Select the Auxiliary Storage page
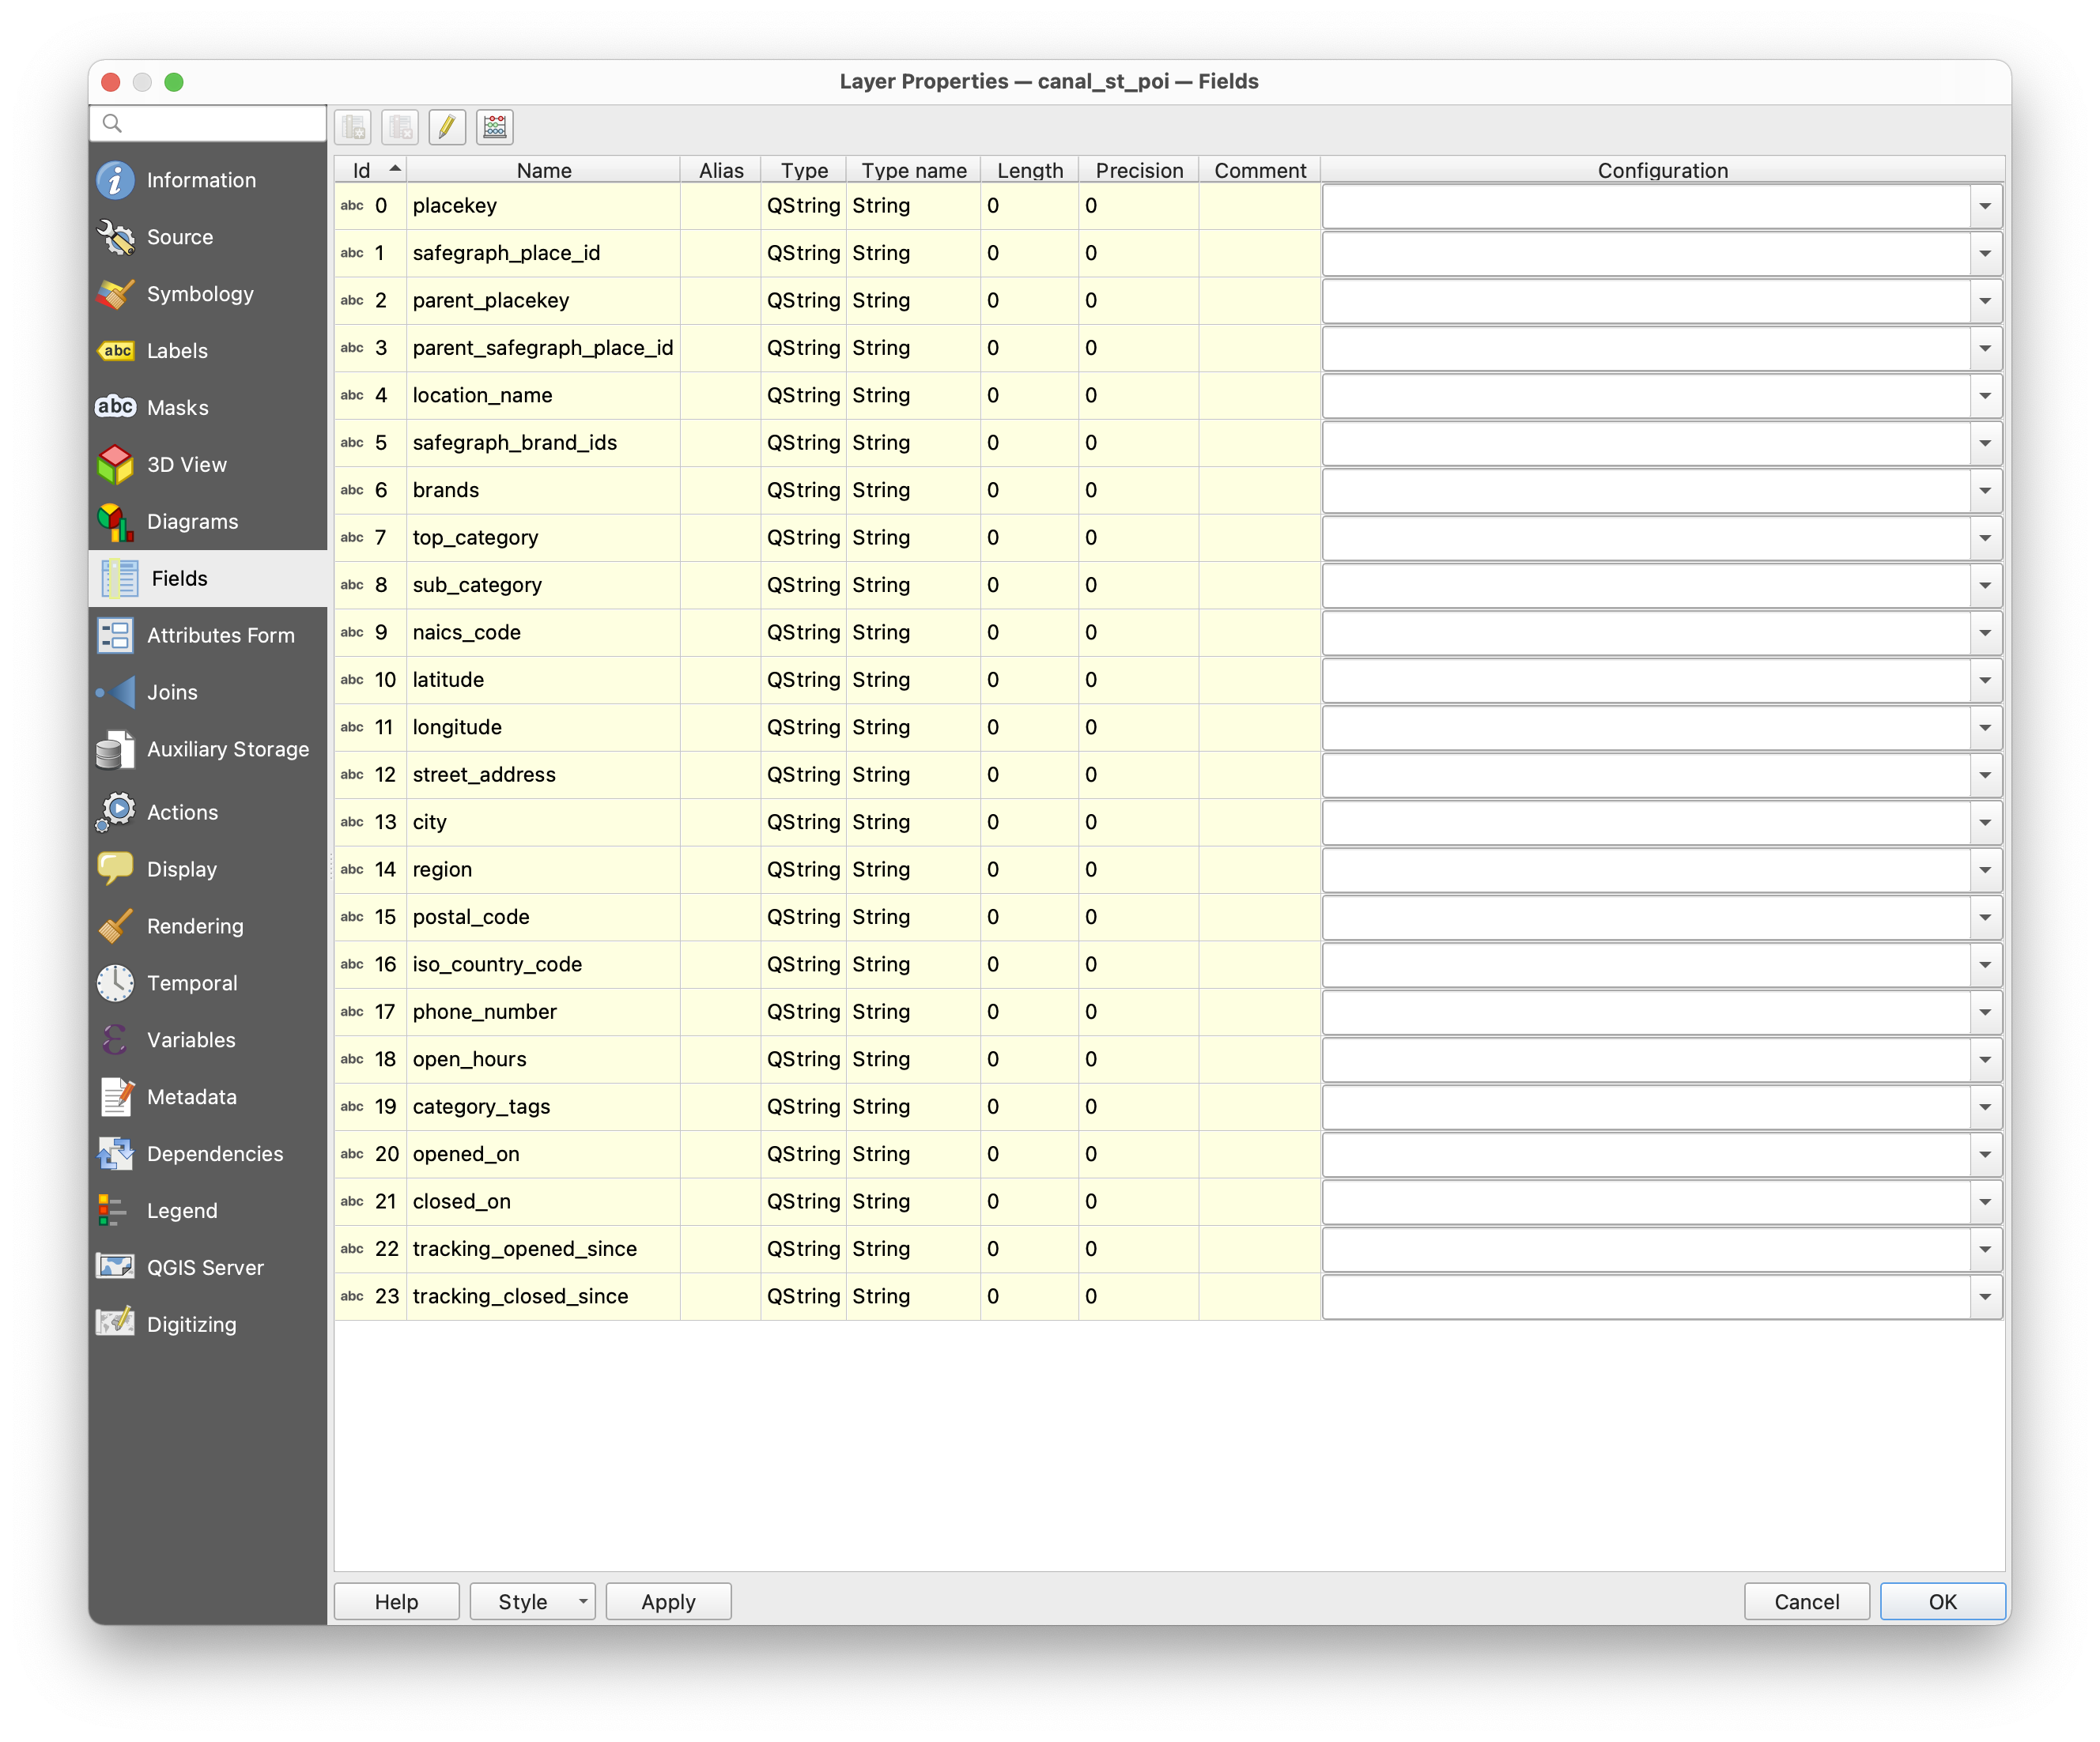Image resolution: width=2100 pixels, height=1742 pixels. 227,748
